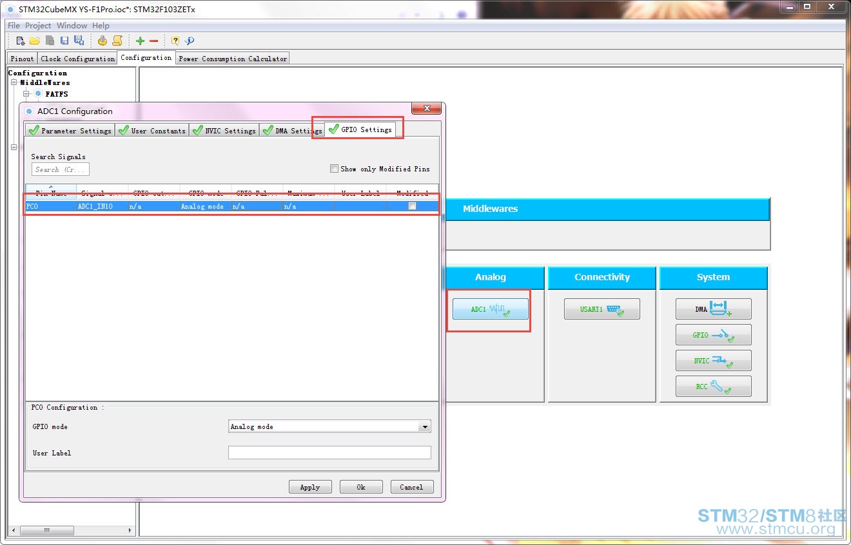Toggle the Modified checkbox in PC0 row
Screen dimensions: 851x545
pos(412,206)
